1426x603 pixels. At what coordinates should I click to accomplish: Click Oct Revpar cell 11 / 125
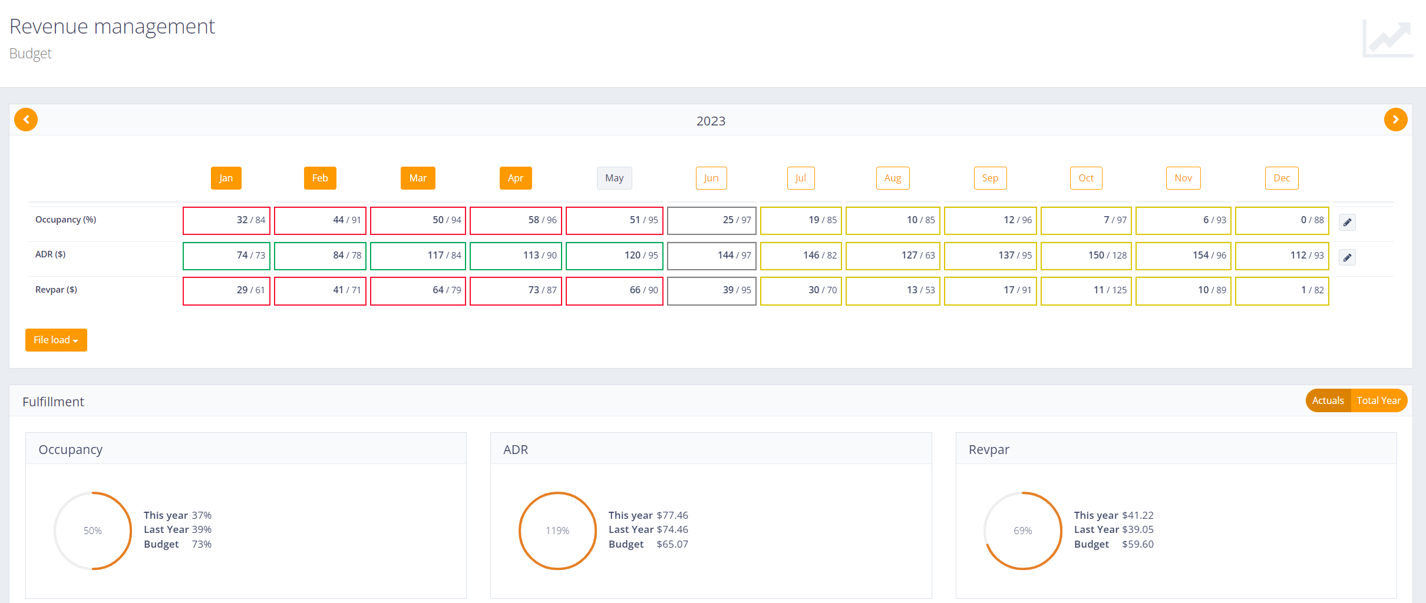click(1086, 291)
